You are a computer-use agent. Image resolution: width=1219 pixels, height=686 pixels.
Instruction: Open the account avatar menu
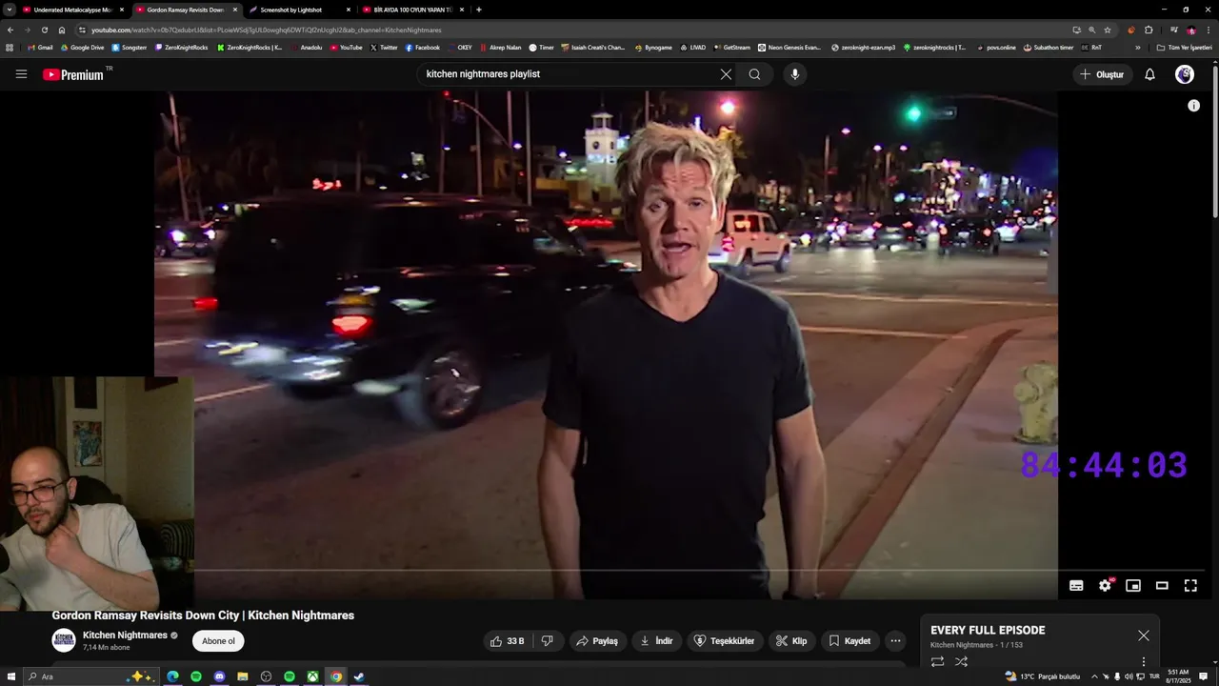tap(1185, 74)
